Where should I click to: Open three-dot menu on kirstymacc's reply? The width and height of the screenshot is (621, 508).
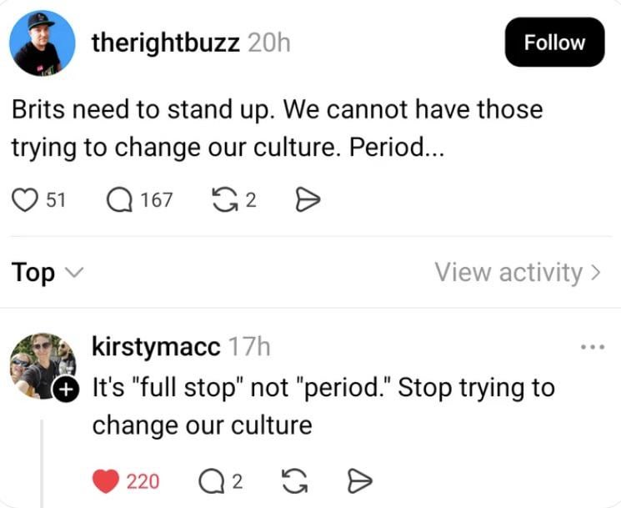591,346
